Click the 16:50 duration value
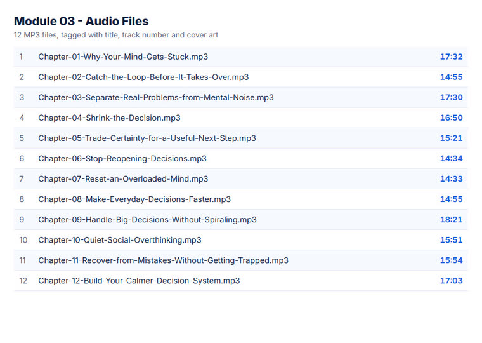This screenshot has width=482, height=343. click(x=451, y=118)
